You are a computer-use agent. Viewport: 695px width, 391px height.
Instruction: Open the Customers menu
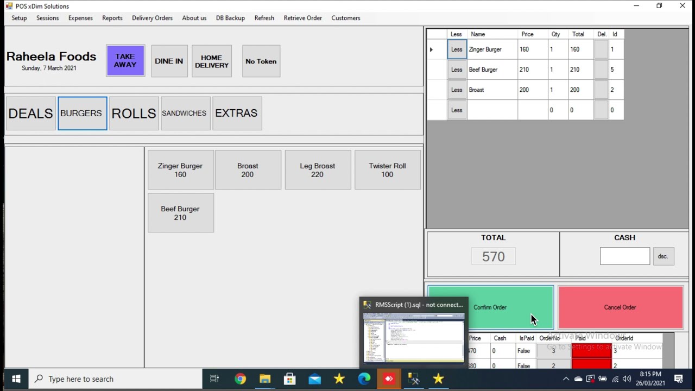346,18
